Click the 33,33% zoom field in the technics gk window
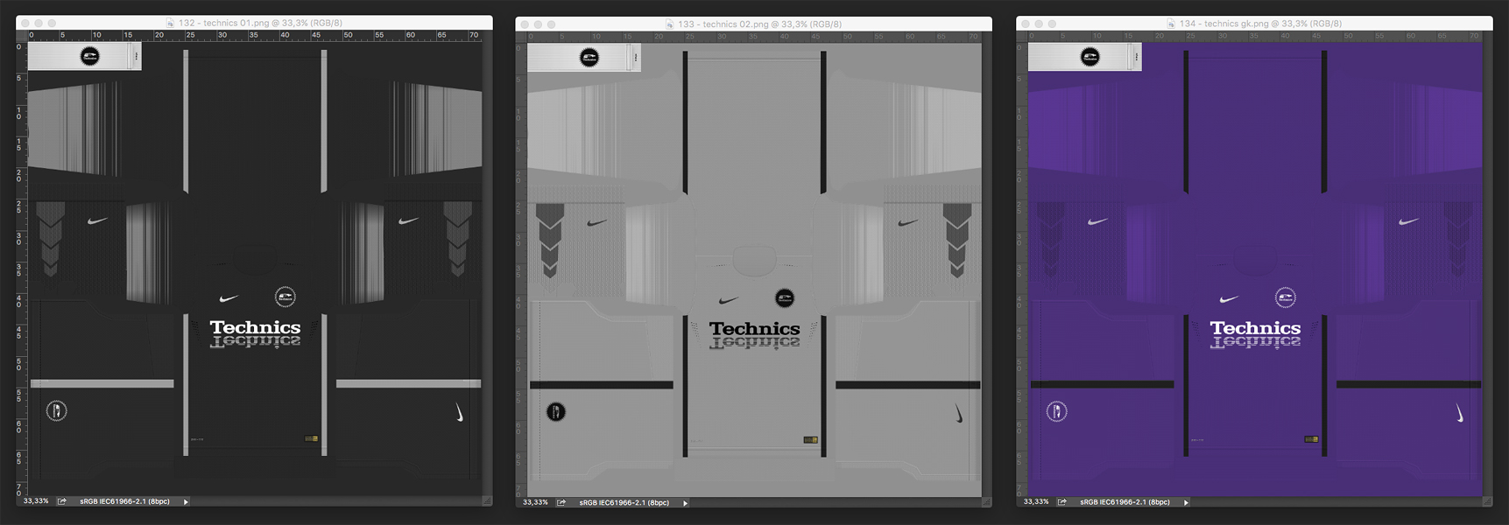Screen dimensions: 1509x525 pos(1036,502)
